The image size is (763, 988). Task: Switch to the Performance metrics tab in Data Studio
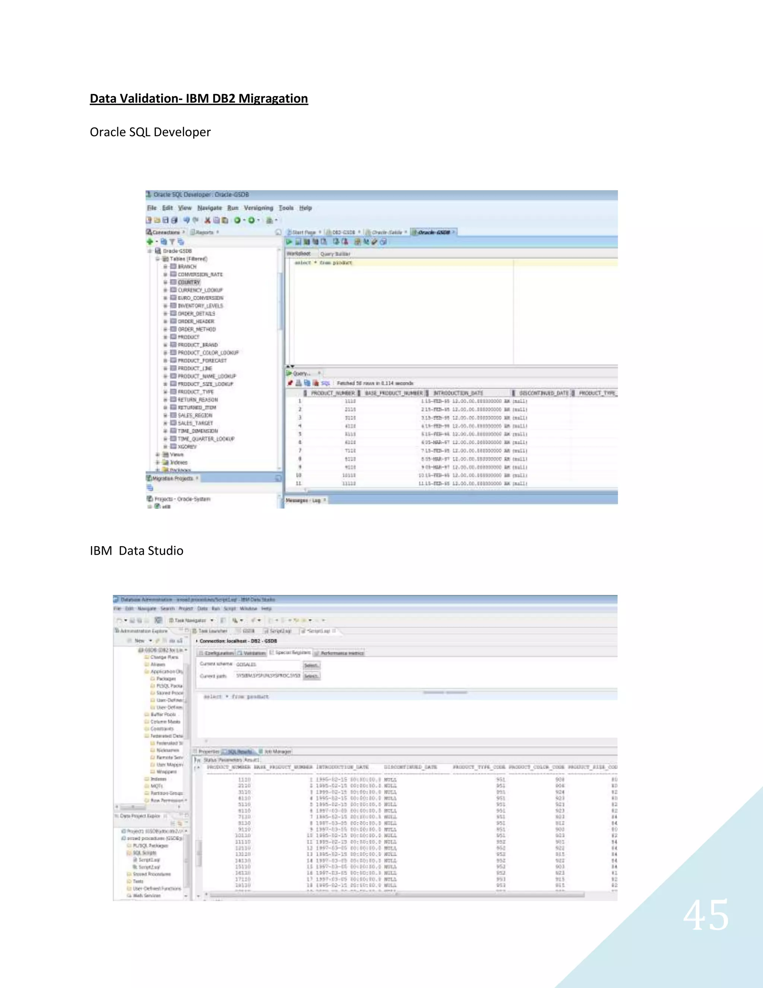339,653
